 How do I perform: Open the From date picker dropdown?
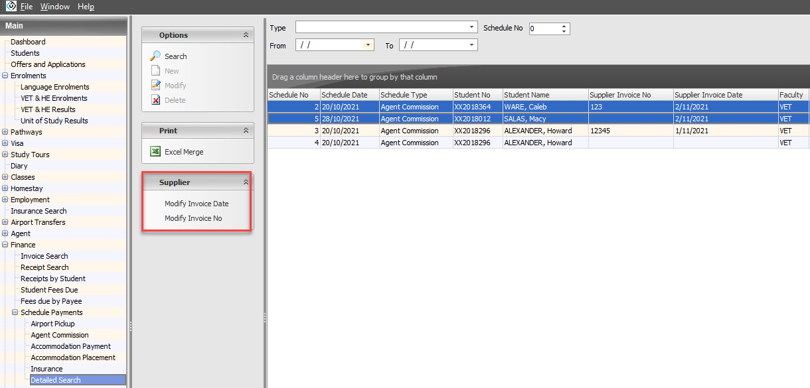point(369,45)
